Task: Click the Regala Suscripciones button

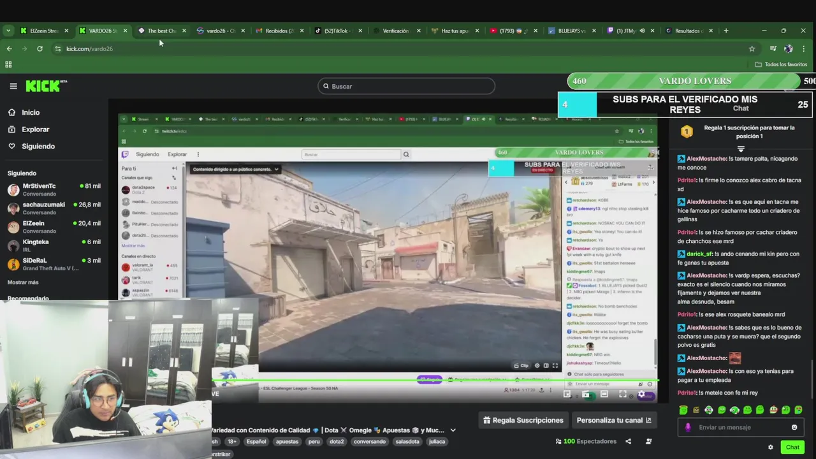Action: click(x=523, y=420)
